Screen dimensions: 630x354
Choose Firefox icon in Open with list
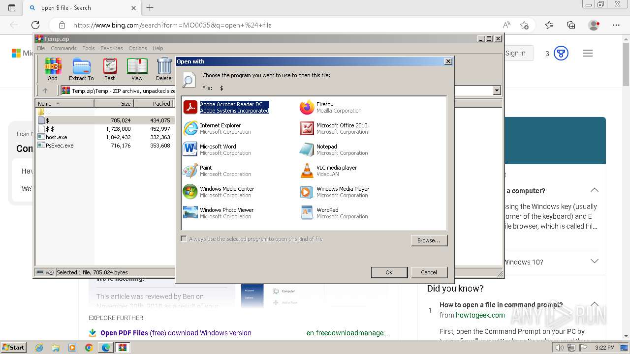click(307, 107)
